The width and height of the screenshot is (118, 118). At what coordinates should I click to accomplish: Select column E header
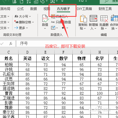pyautogui.click(x=45, y=52)
